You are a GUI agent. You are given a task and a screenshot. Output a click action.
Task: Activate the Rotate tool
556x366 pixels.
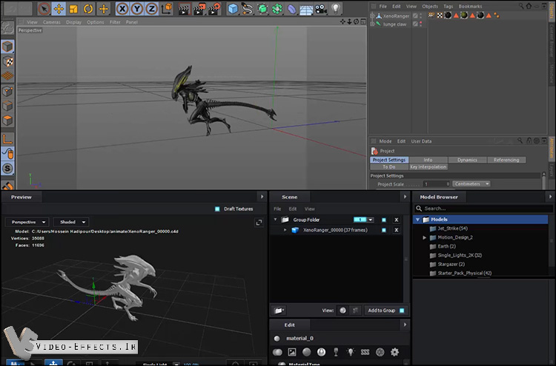click(88, 9)
